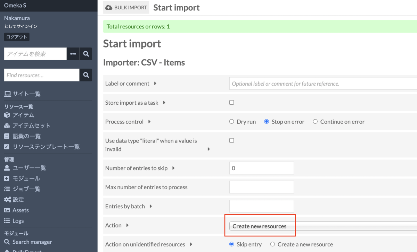The image size is (417, 252).
Task: Select Continue on error radio button
Action: [315, 122]
